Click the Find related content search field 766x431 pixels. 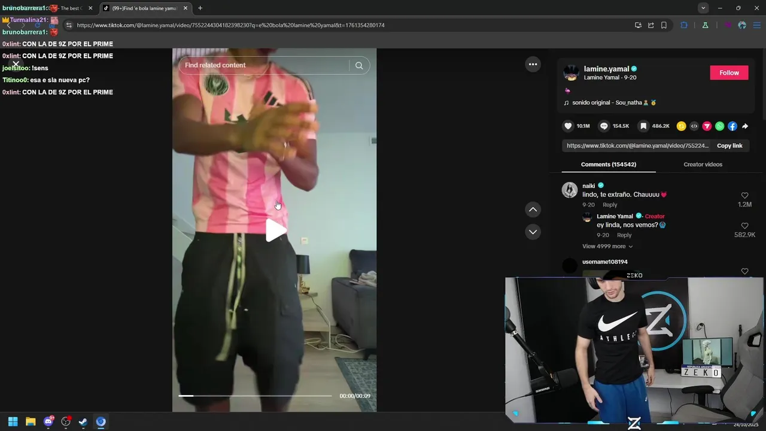263,65
